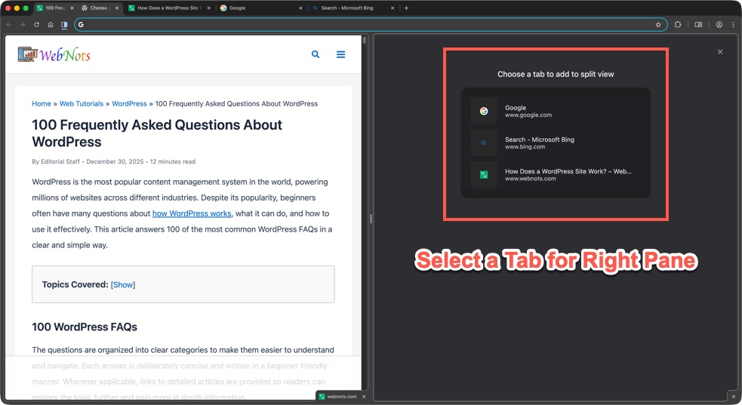
Task: Follow the Web Tutorials breadcrumb link
Action: pos(81,103)
